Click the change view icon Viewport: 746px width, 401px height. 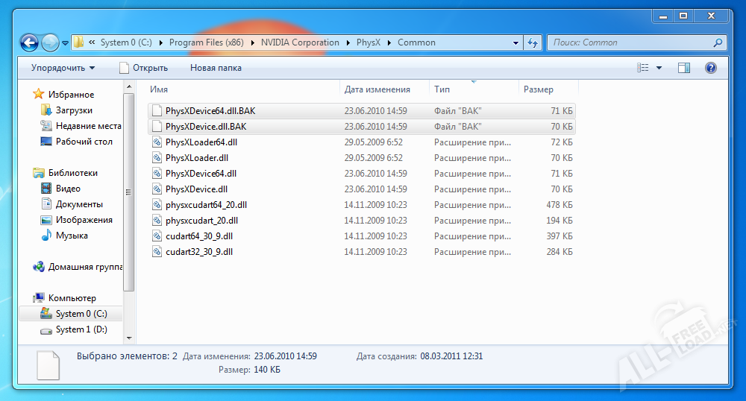643,68
